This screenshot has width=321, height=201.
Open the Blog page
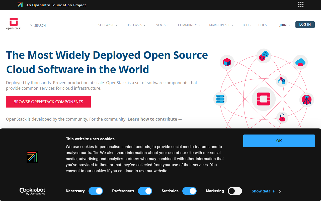(x=247, y=25)
